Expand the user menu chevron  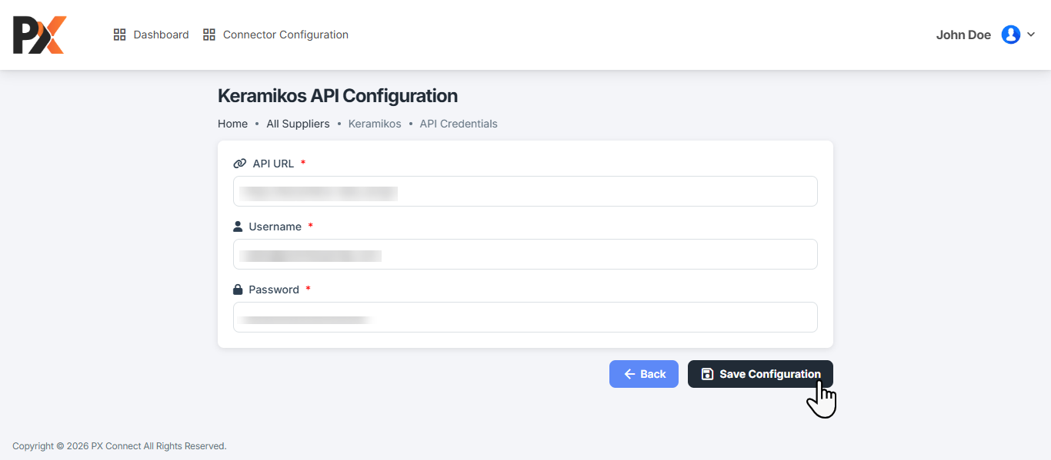point(1031,35)
